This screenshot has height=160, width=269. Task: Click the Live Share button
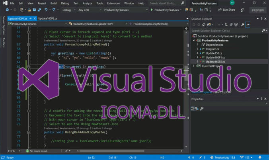[227, 10]
